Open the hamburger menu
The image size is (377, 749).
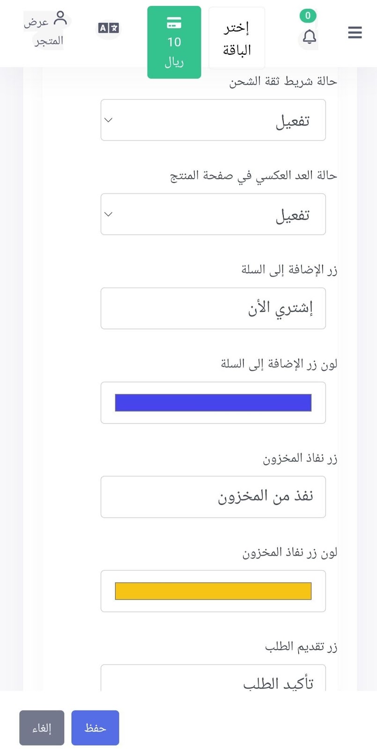tap(355, 32)
